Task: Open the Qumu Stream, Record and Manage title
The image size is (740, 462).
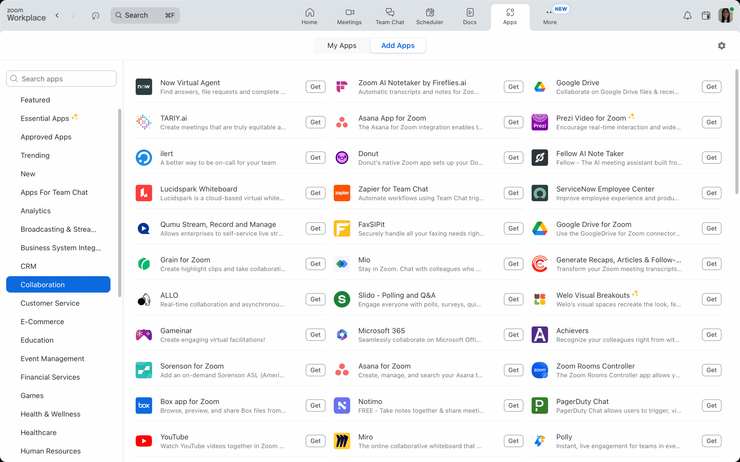Action: pyautogui.click(x=218, y=225)
